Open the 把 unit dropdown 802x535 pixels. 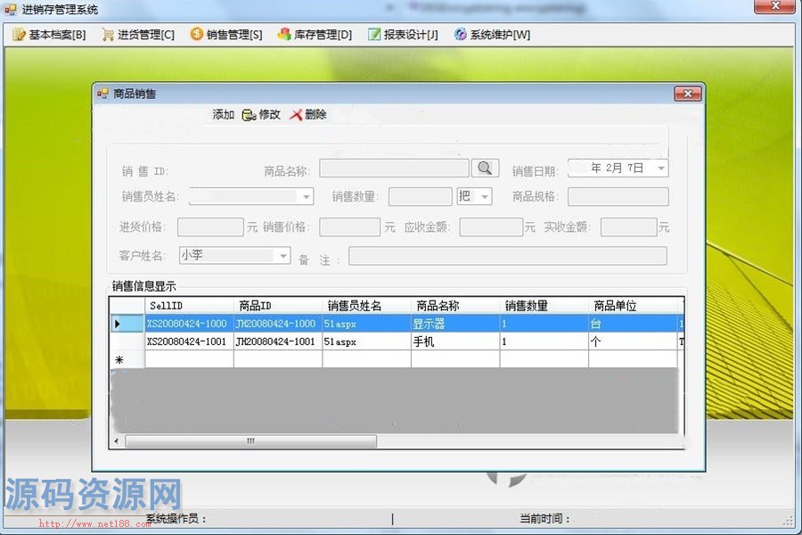click(x=485, y=197)
